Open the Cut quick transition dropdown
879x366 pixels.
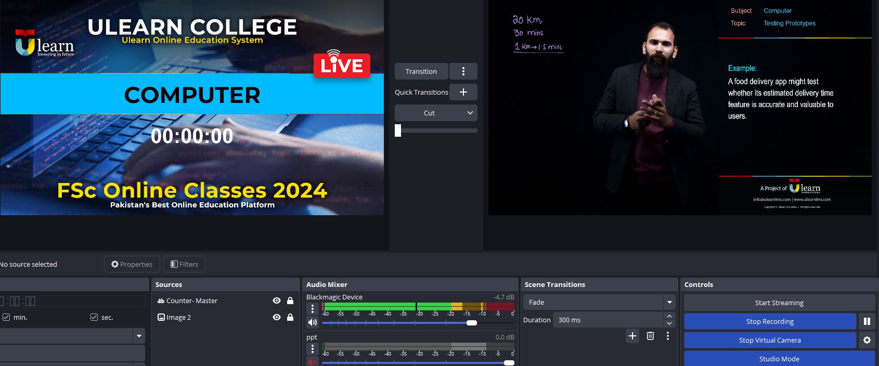[x=436, y=113]
